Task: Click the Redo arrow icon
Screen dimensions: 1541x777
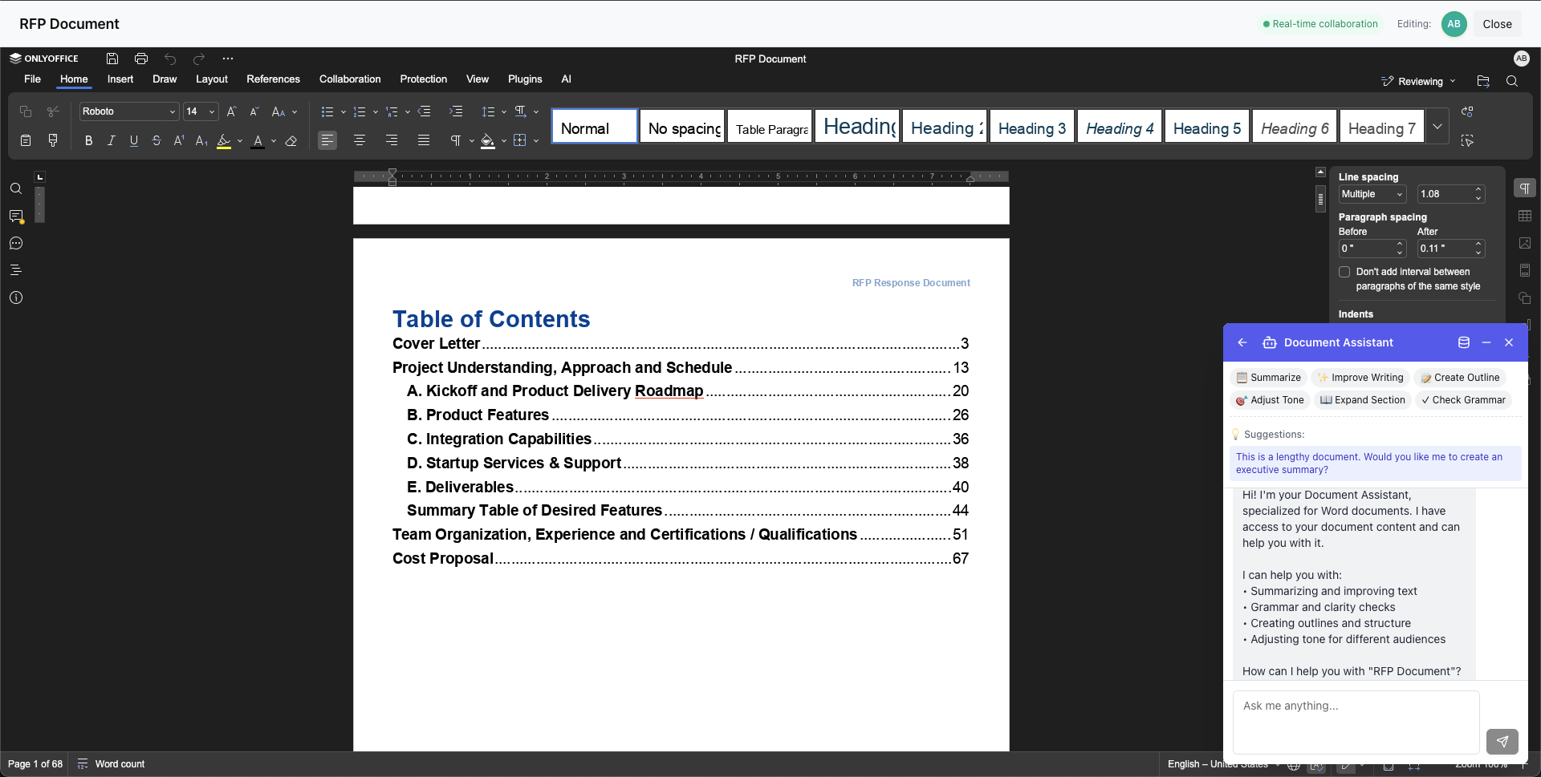Action: [199, 59]
